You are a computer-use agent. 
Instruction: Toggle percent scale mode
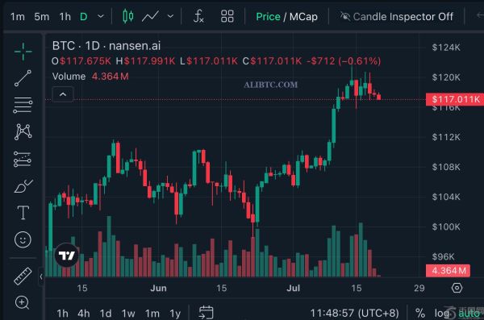click(x=420, y=314)
